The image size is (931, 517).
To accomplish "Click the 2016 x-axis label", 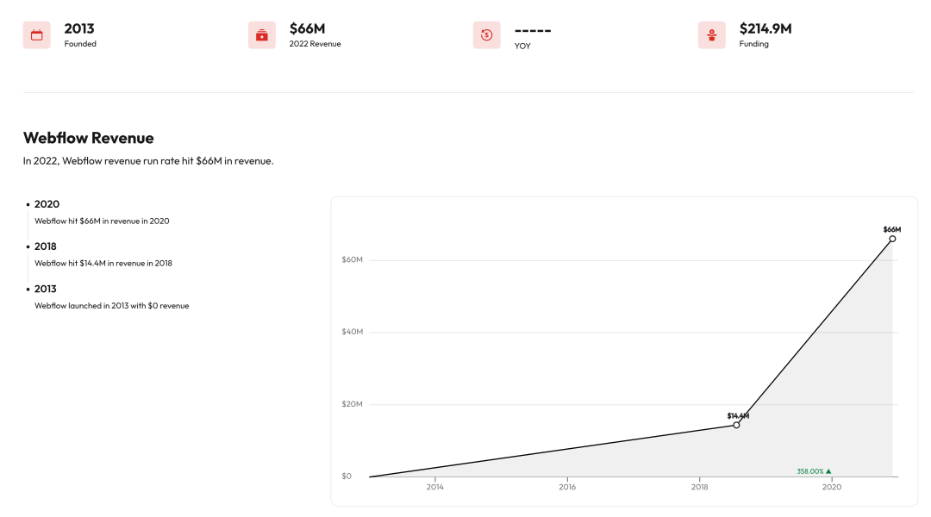I will point(567,487).
